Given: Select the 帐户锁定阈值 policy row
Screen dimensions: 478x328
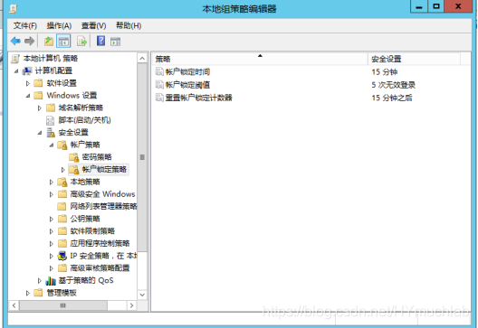Looking at the screenshot, I should [311, 85].
